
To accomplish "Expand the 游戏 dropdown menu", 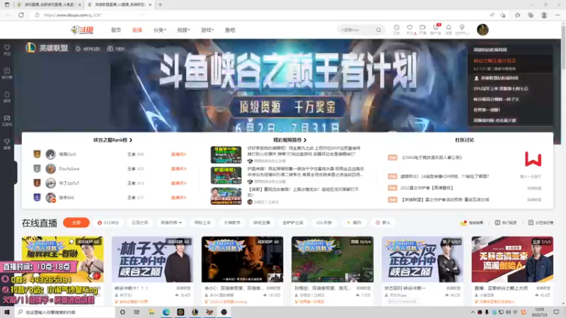I will pos(207,30).
